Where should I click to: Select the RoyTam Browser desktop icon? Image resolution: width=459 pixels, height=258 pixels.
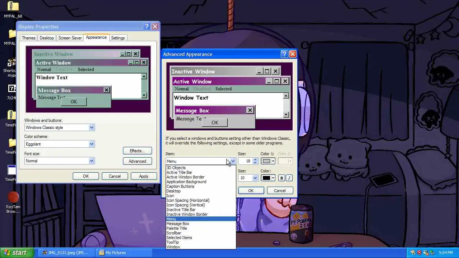click(13, 197)
